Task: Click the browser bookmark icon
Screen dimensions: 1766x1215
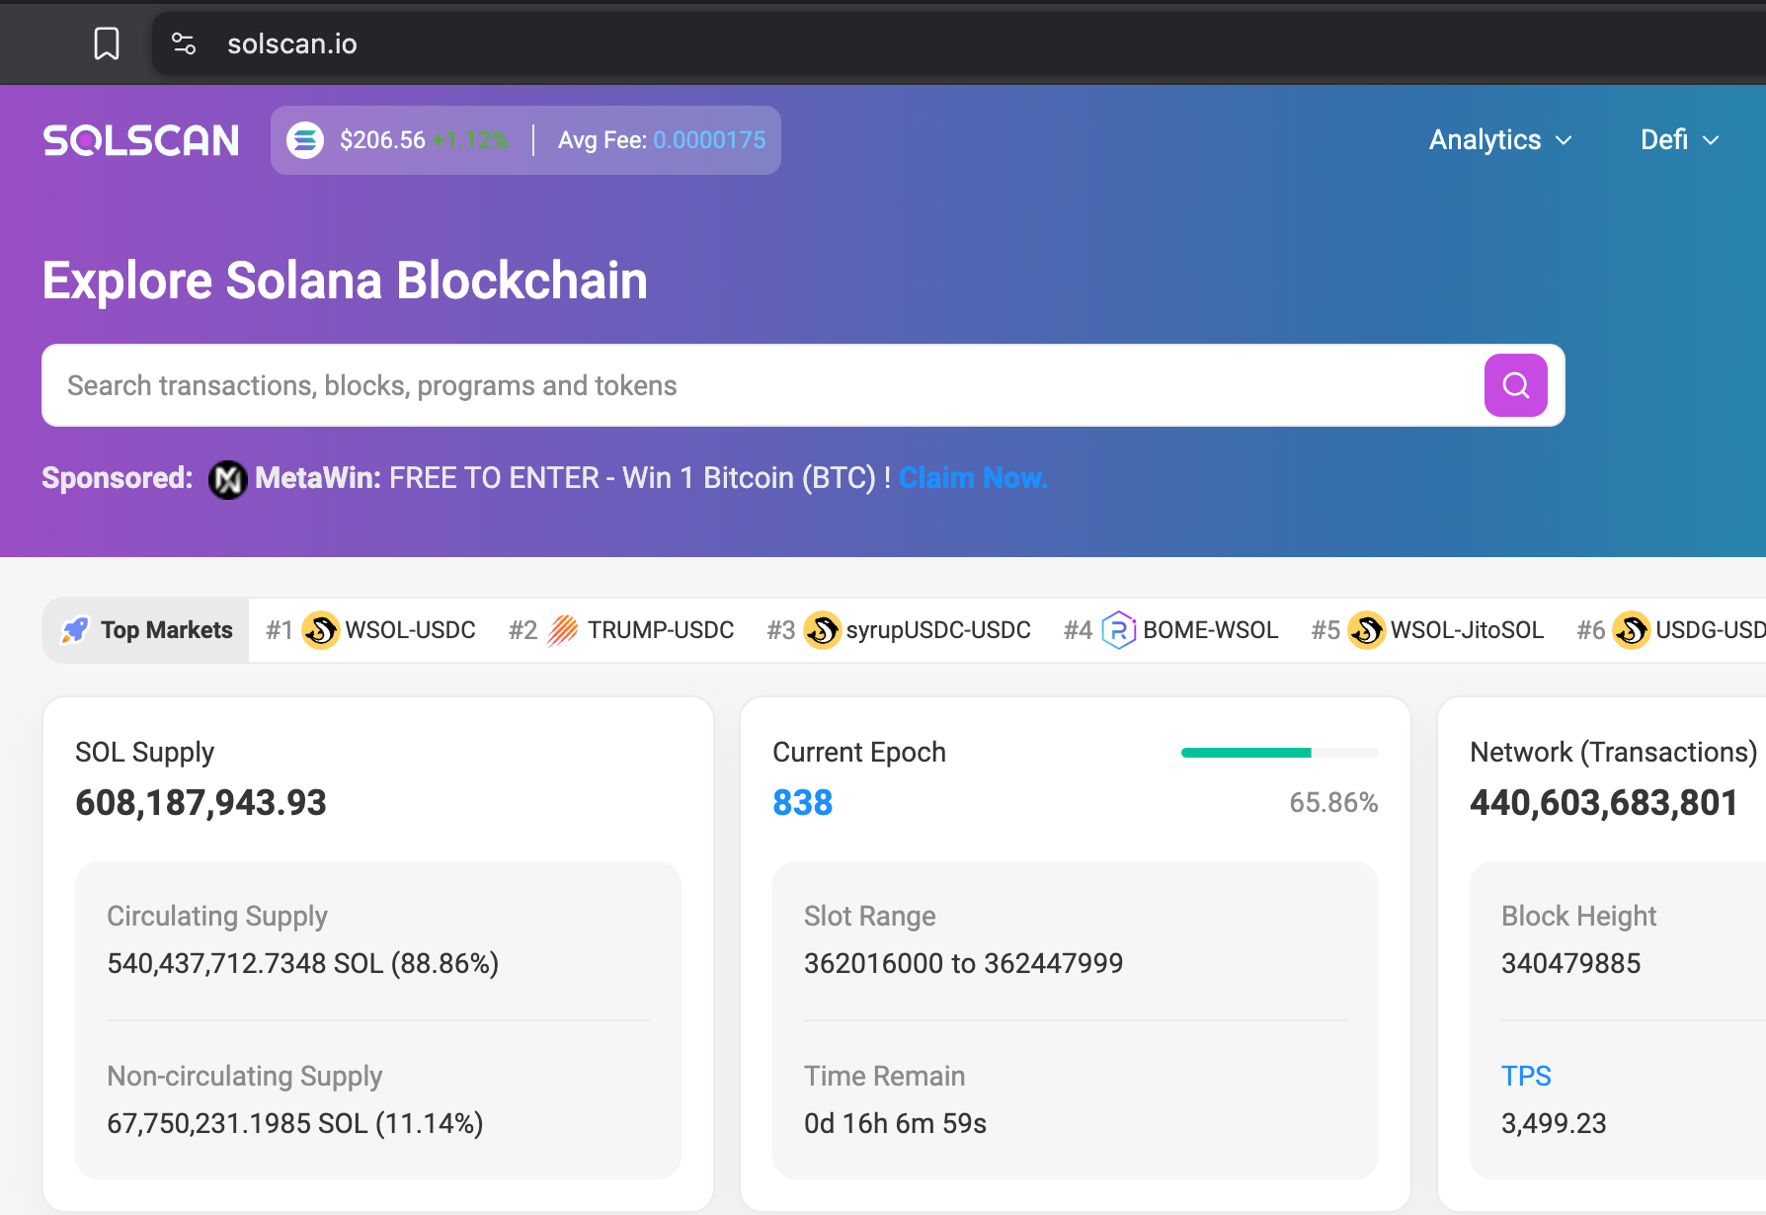Action: 107,43
